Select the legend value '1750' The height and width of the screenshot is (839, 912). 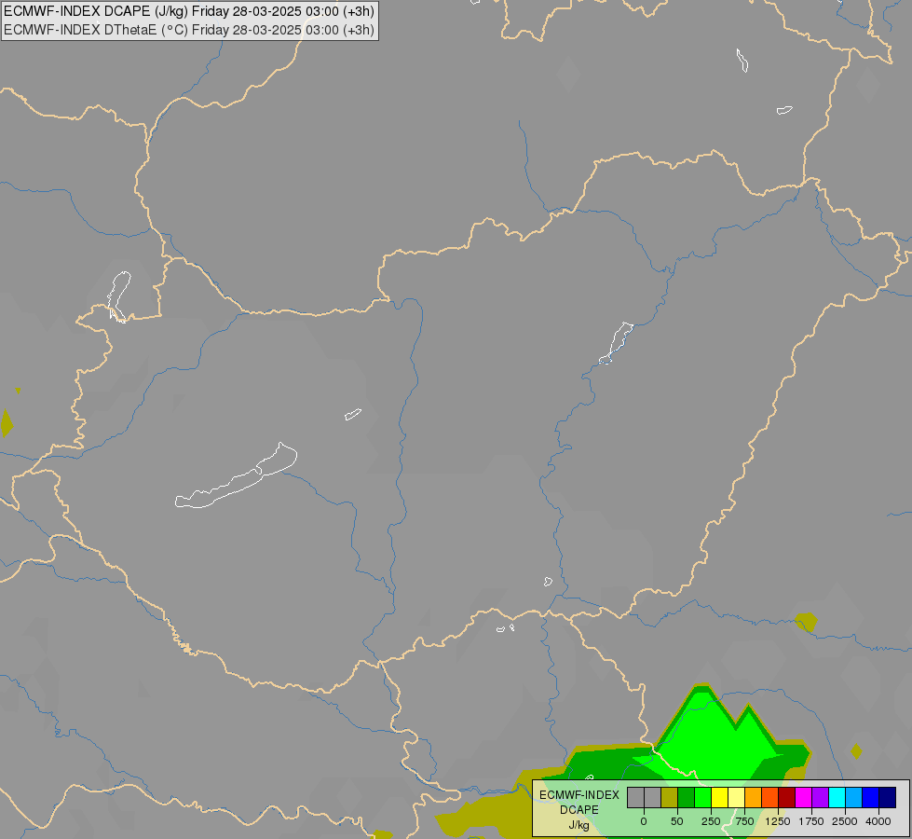[x=811, y=821]
